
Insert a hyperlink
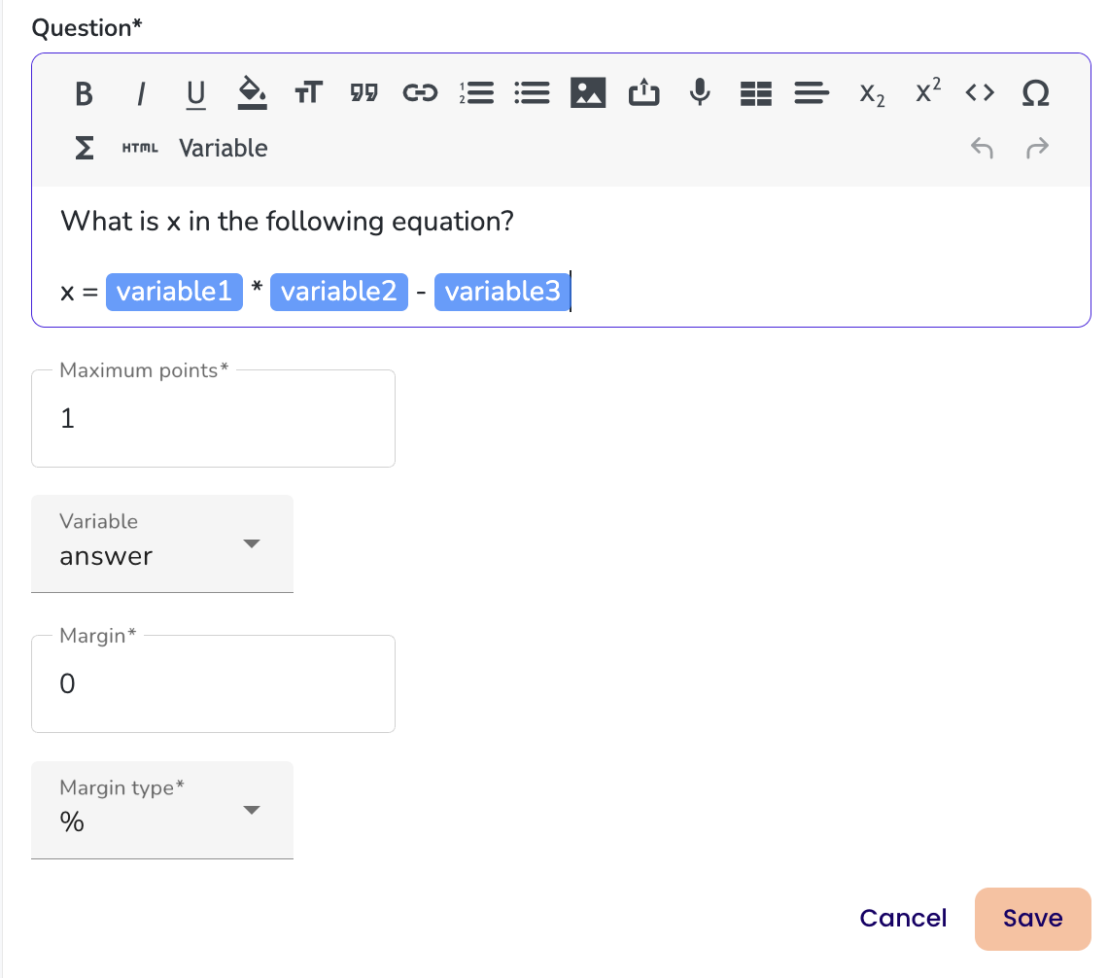(x=421, y=92)
